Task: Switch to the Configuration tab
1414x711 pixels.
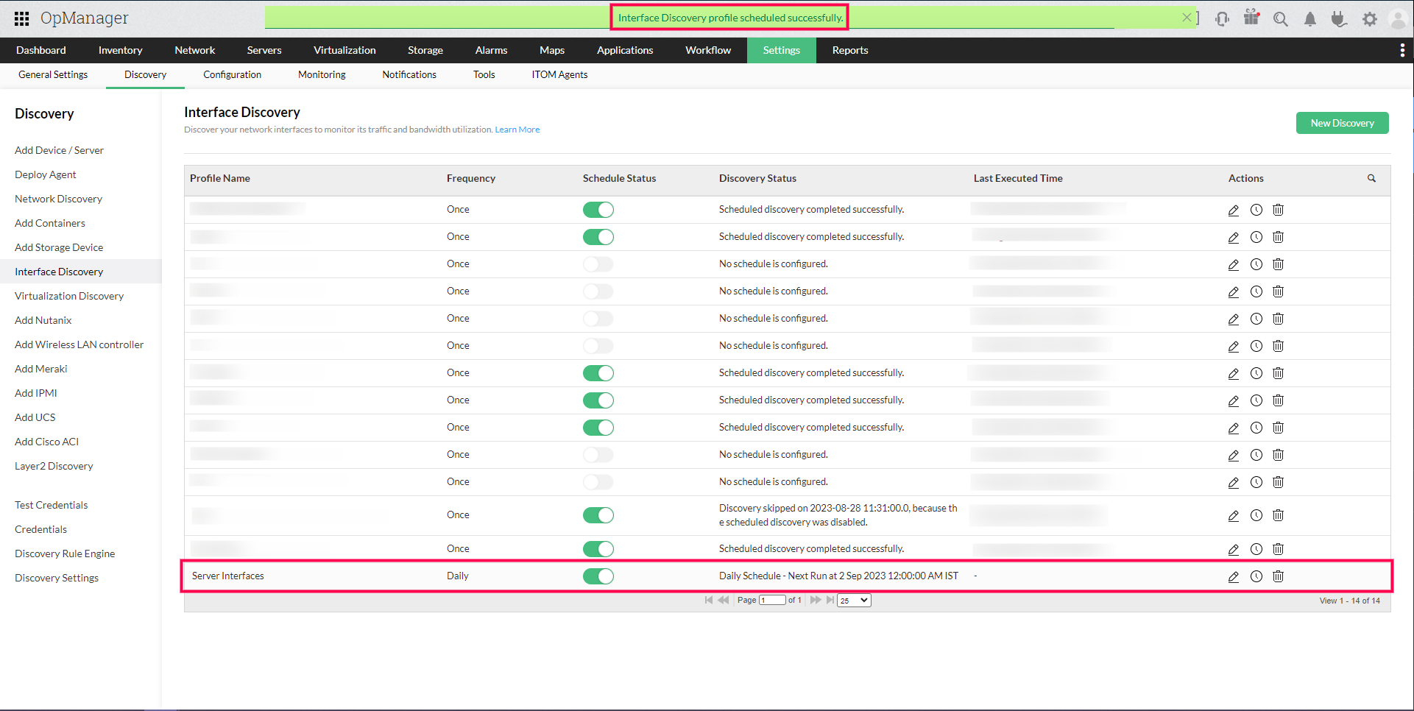Action: pyautogui.click(x=233, y=75)
